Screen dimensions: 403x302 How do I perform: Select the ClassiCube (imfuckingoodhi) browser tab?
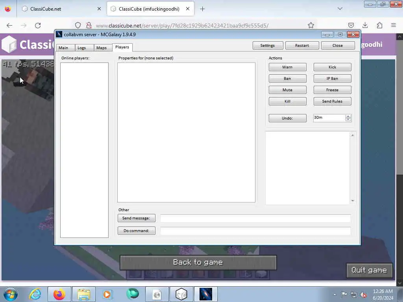click(150, 9)
